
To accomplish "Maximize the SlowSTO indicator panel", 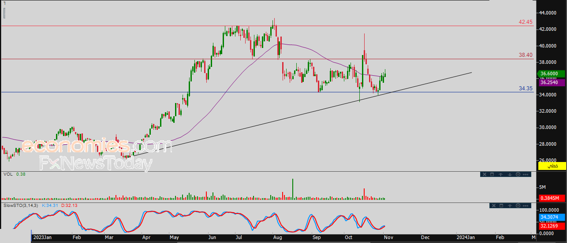I will coord(501,206).
